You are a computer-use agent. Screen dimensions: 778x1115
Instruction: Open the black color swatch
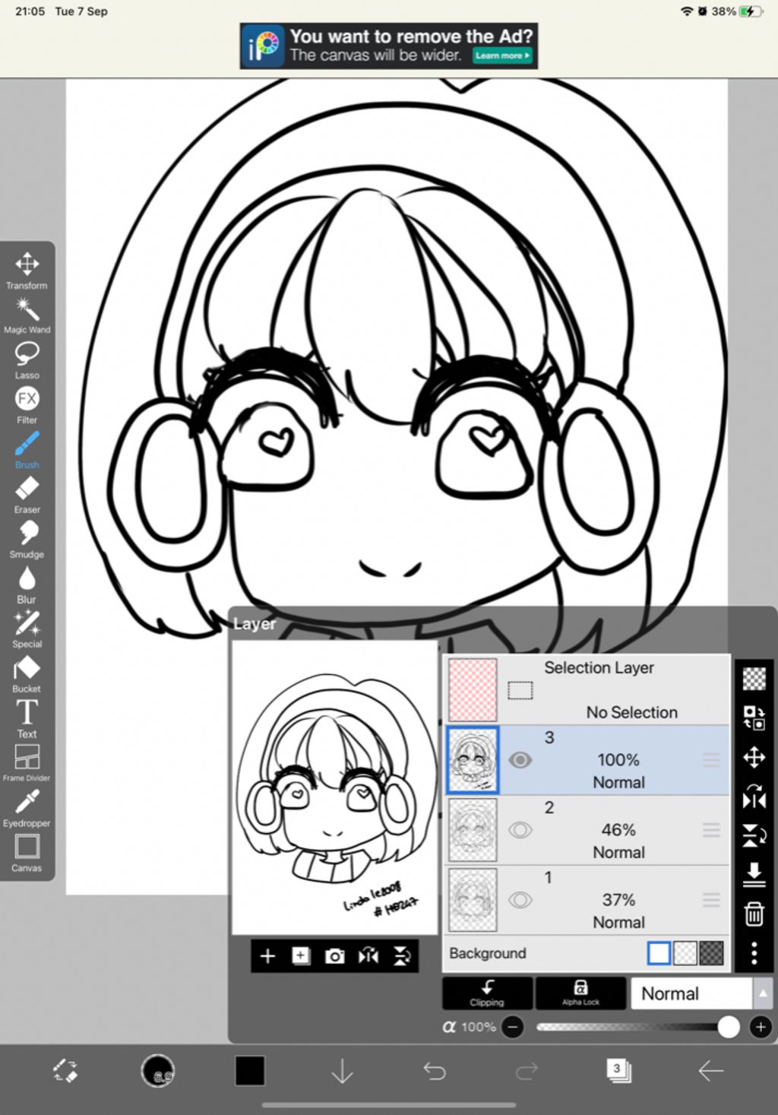pos(250,1071)
